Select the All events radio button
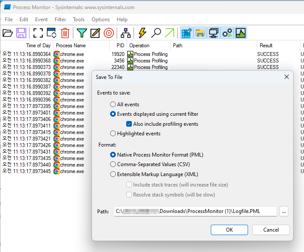 [x=113, y=105]
